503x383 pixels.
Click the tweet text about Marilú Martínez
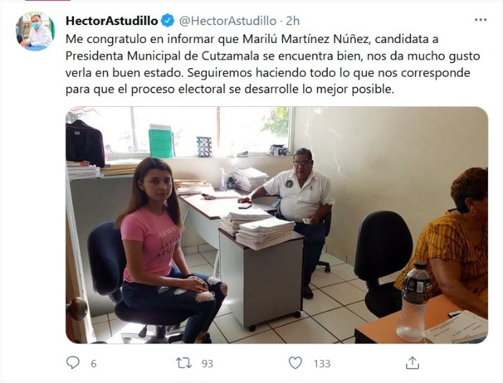click(272, 64)
